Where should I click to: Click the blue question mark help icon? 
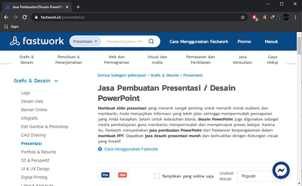pyautogui.click(x=100, y=149)
